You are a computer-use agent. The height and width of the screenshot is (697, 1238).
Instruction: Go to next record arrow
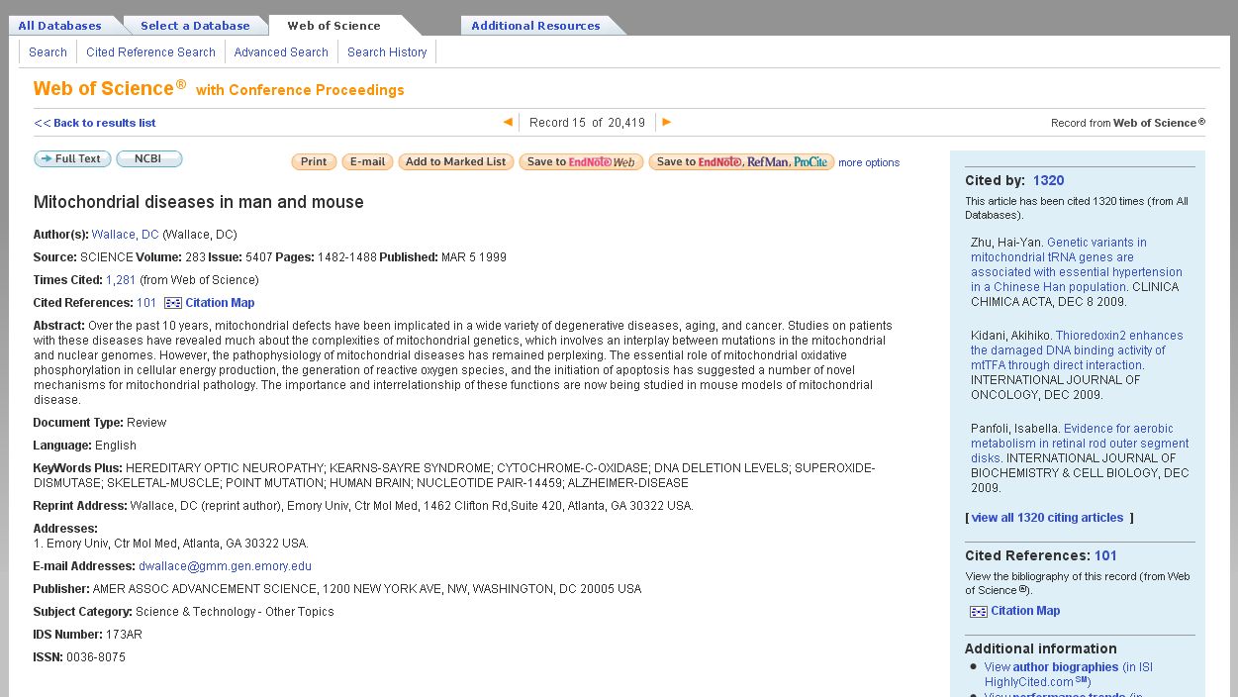click(667, 122)
